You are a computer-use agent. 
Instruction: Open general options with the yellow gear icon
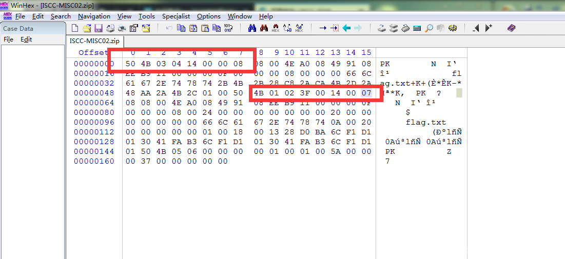(453, 28)
